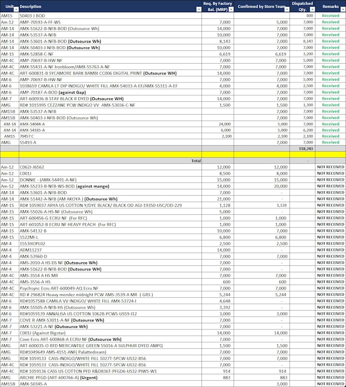The image size is (346, 387).
Task: Select cell 'RD# 1015995 CEZZANE PCW INDIGO VV'
Action: click(110, 105)
